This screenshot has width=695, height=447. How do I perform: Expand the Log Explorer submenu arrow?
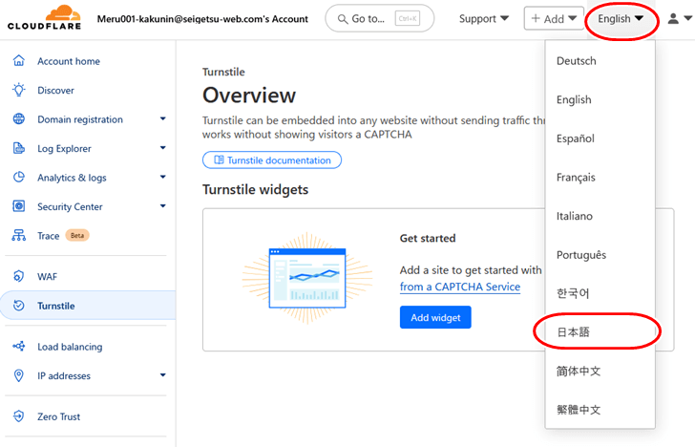click(x=162, y=148)
